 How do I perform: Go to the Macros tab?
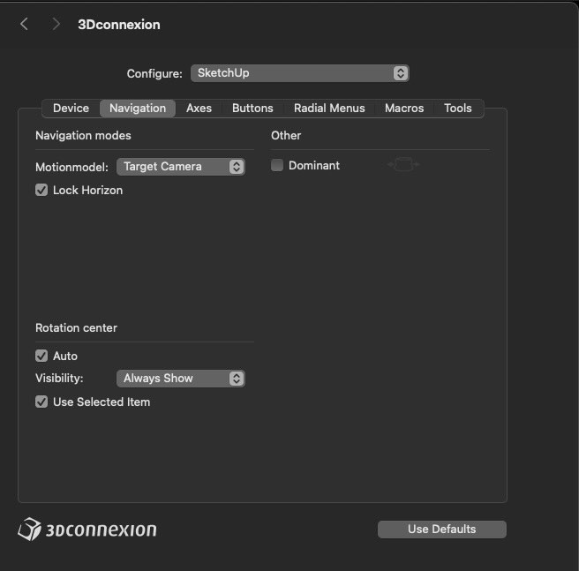(x=404, y=109)
